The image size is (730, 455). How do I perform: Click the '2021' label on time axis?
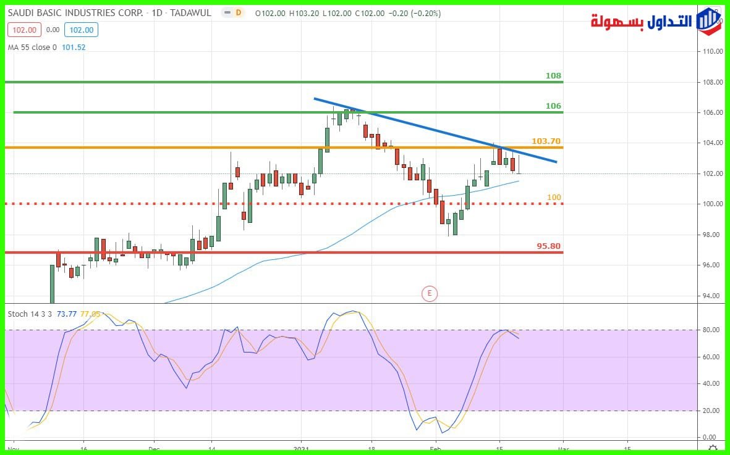[x=301, y=449]
